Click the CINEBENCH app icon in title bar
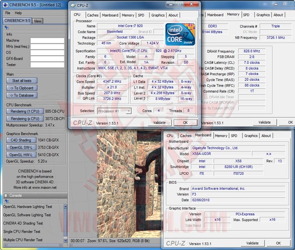The image size is (295, 250). point(5,5)
